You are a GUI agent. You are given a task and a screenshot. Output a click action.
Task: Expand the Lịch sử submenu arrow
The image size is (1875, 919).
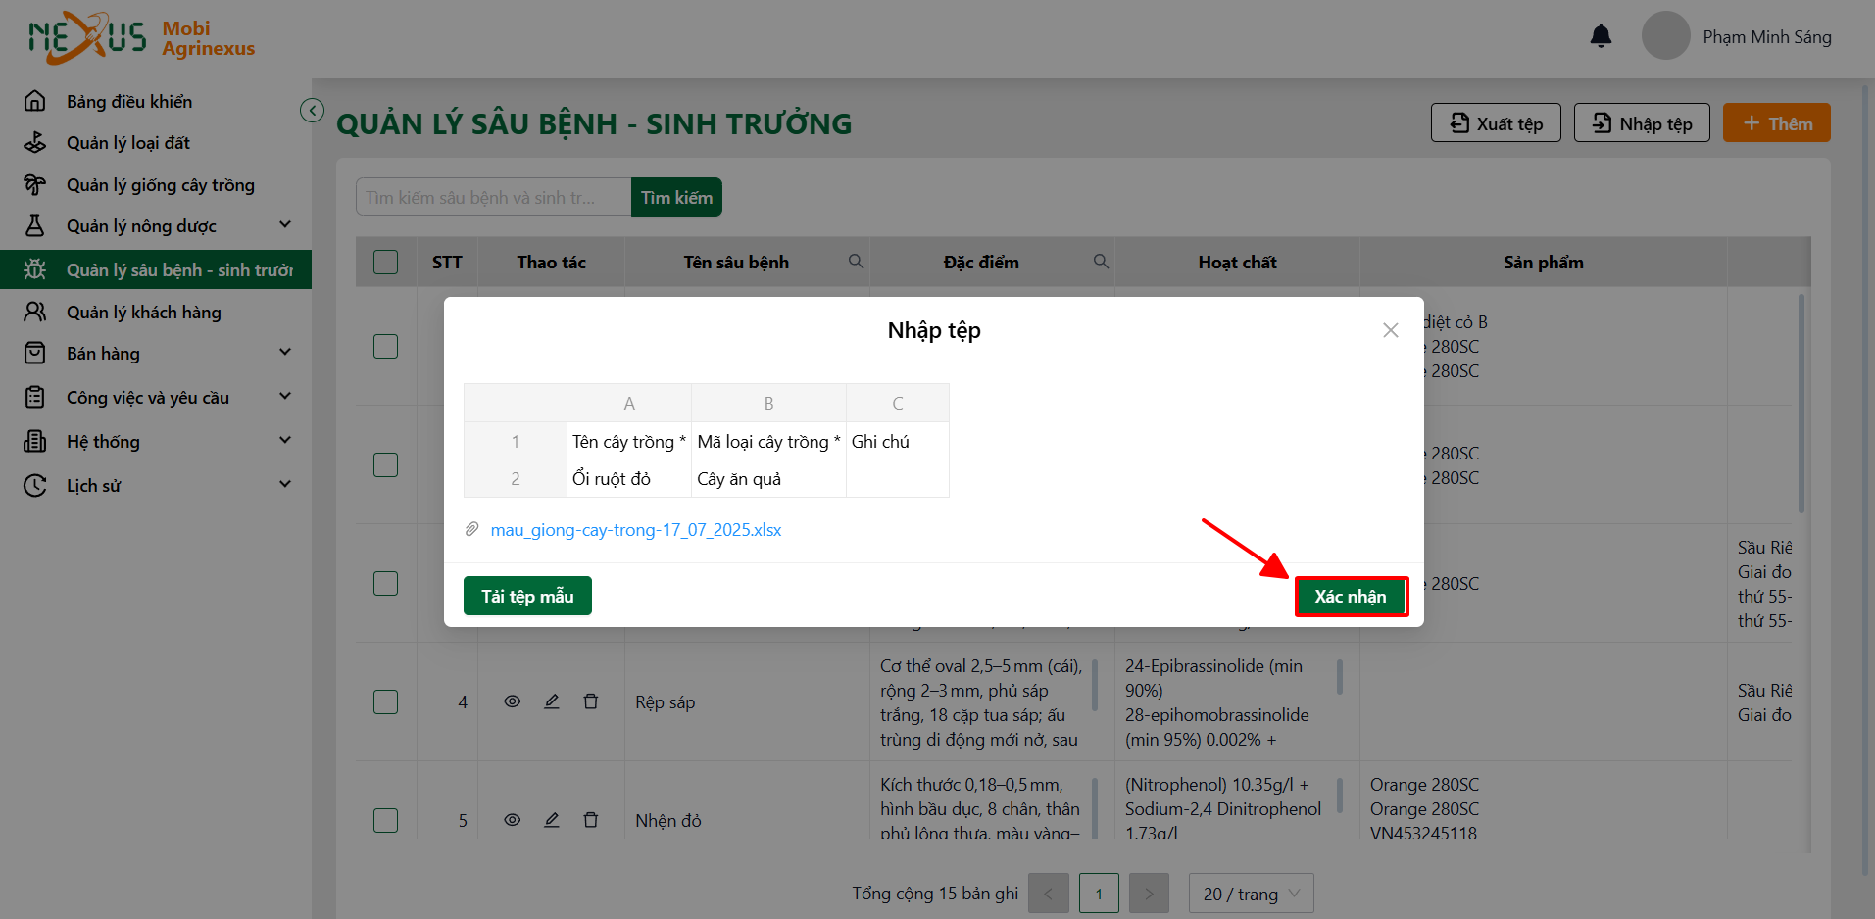[285, 484]
